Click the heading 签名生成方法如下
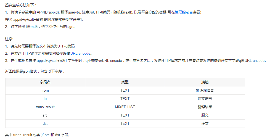275x140 pixels. pyautogui.click(x=21, y=5)
